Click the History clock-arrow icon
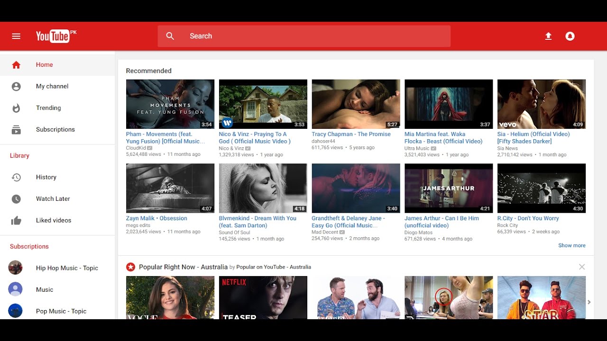Screen dimensions: 607x341 [x=16, y=177]
